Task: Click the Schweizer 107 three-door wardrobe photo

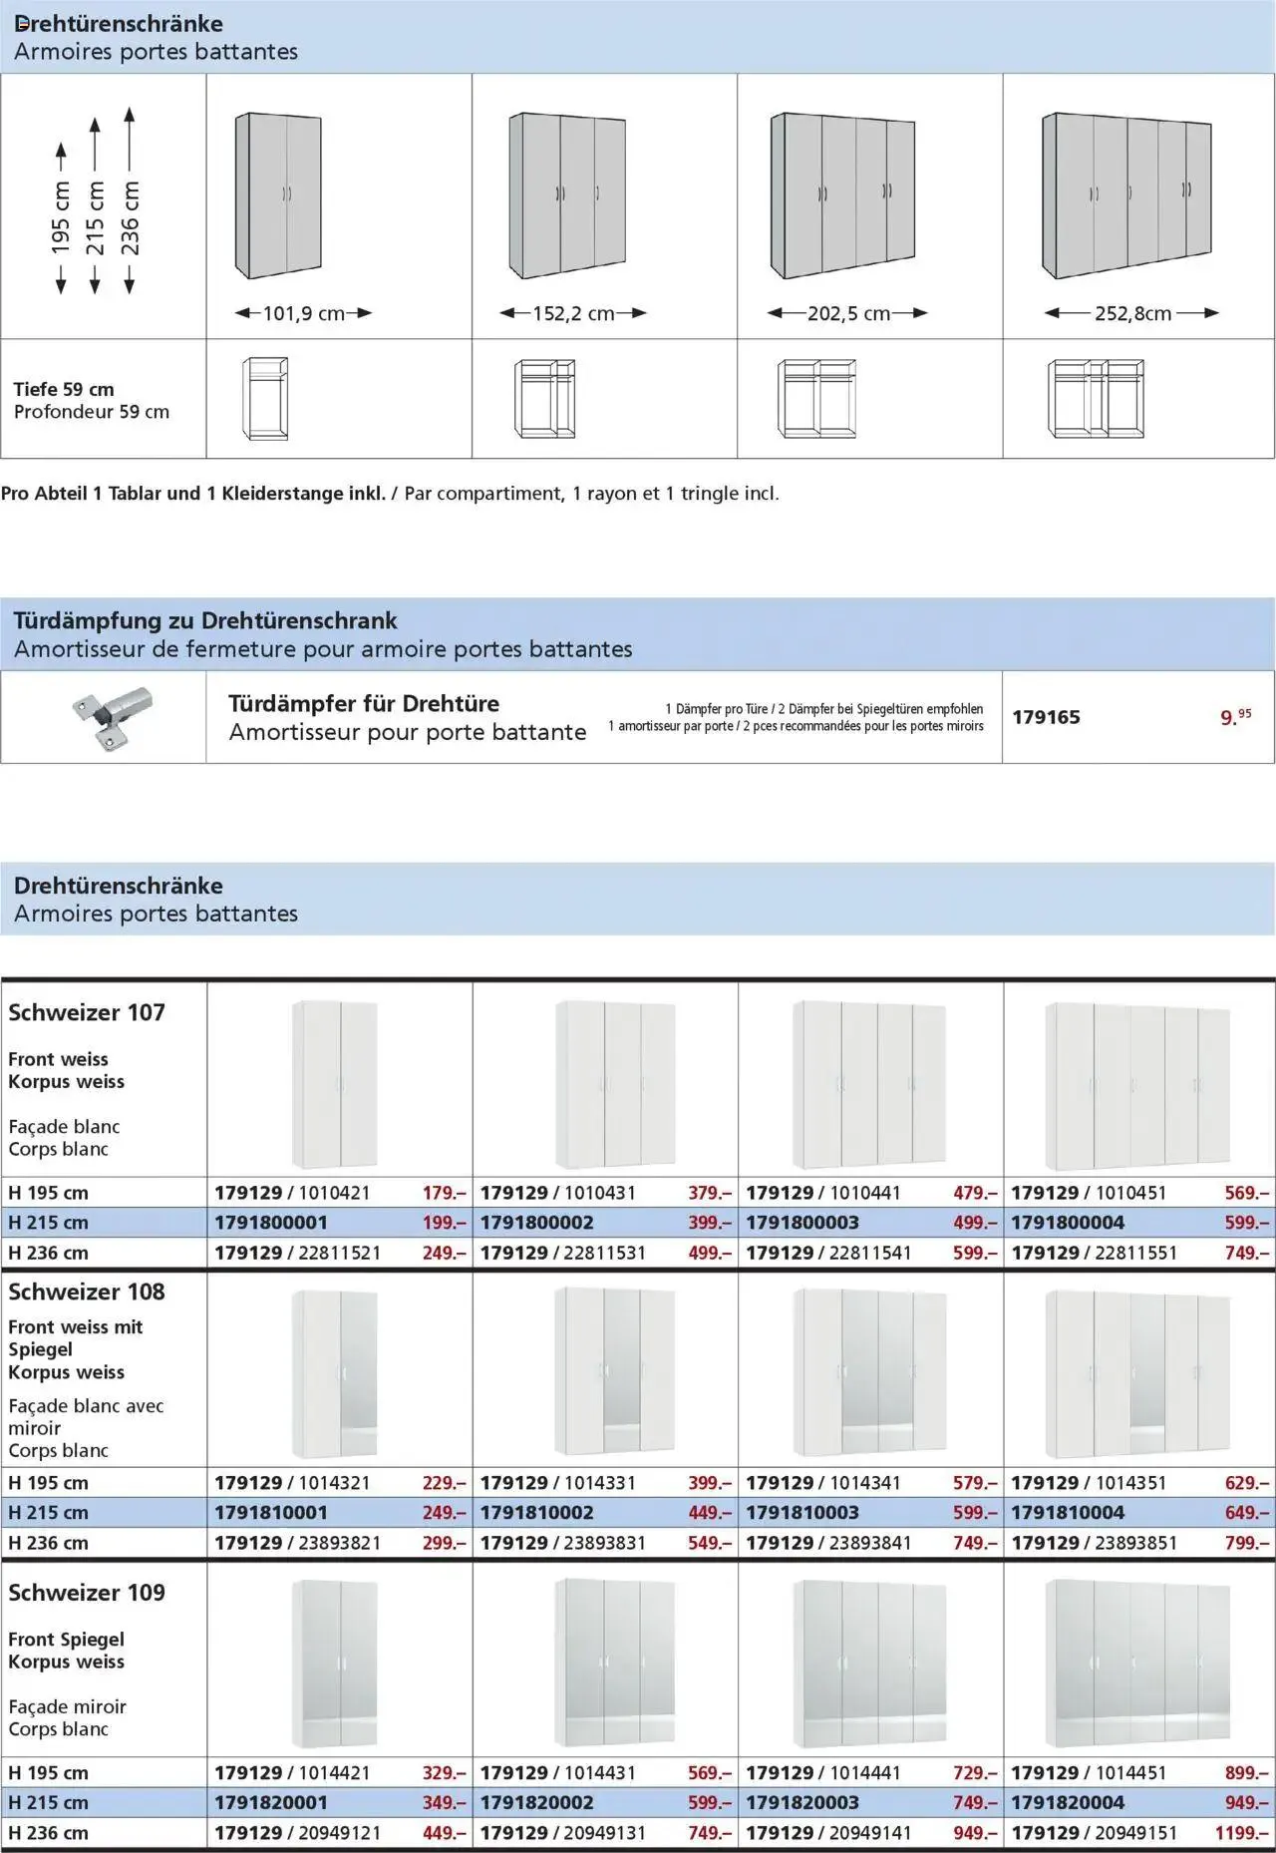Action: point(614,1084)
